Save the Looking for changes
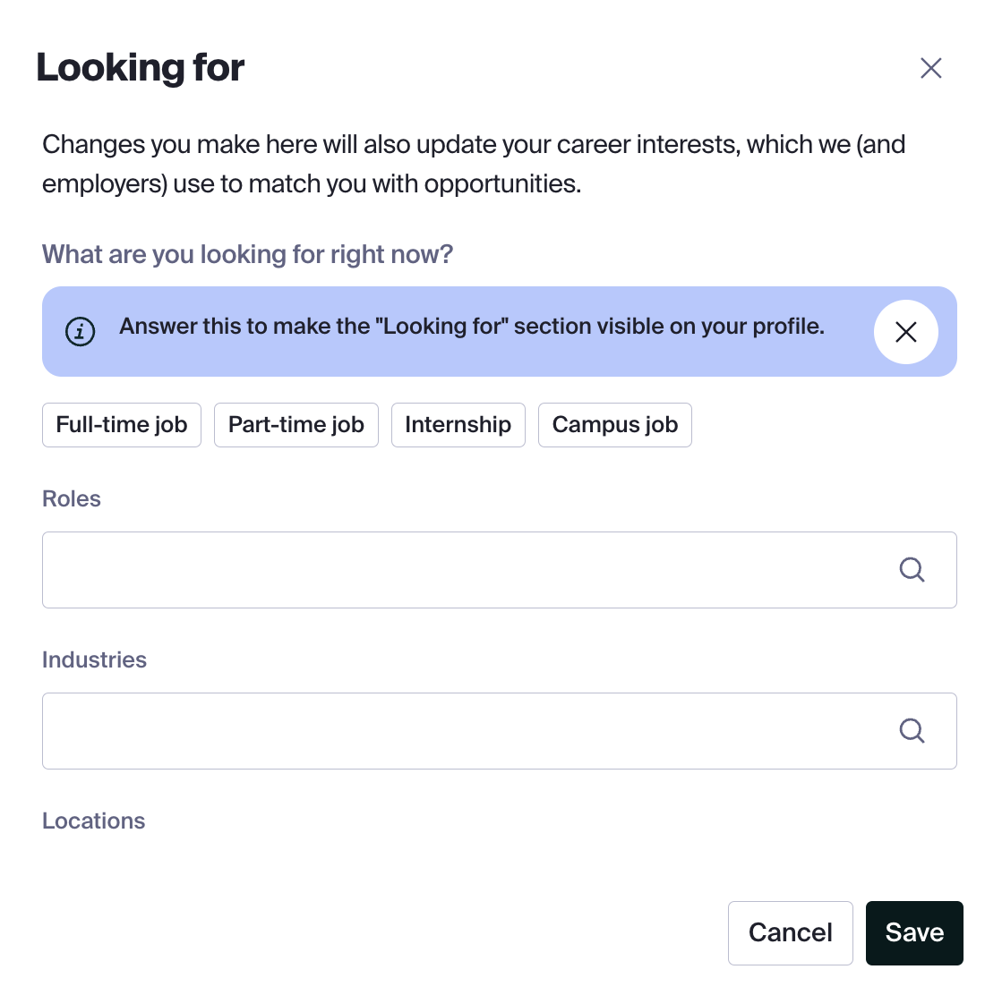Image resolution: width=985 pixels, height=995 pixels. [914, 932]
